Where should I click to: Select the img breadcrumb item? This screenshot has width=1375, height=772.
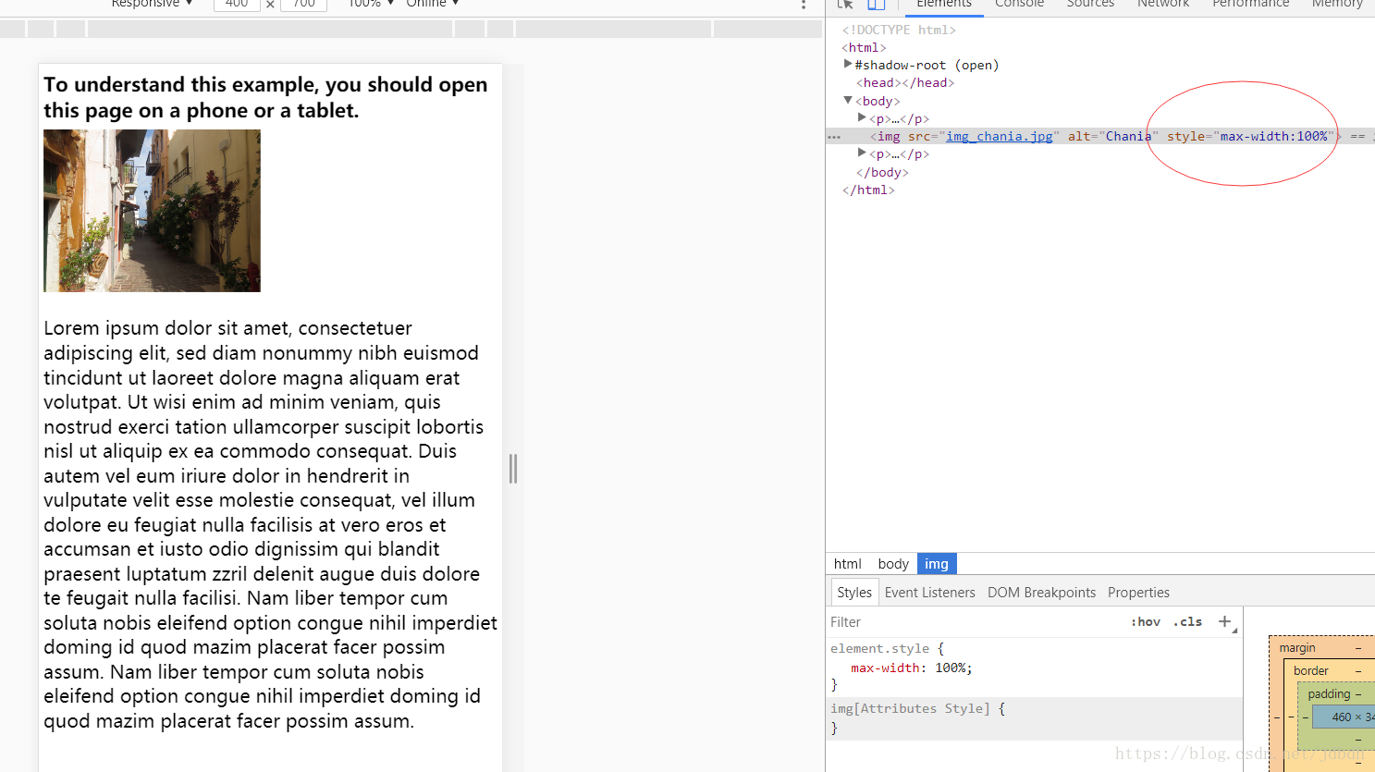[937, 563]
